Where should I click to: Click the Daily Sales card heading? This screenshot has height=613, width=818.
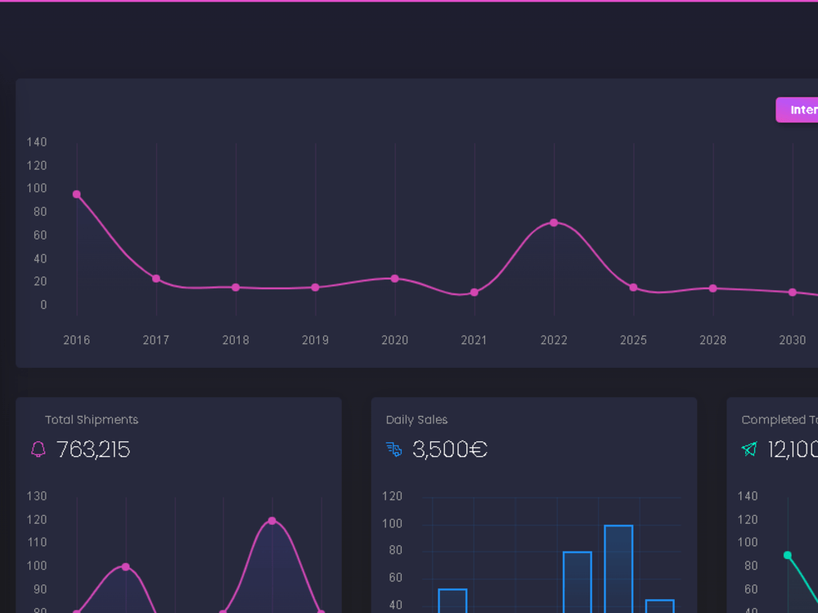coord(416,419)
